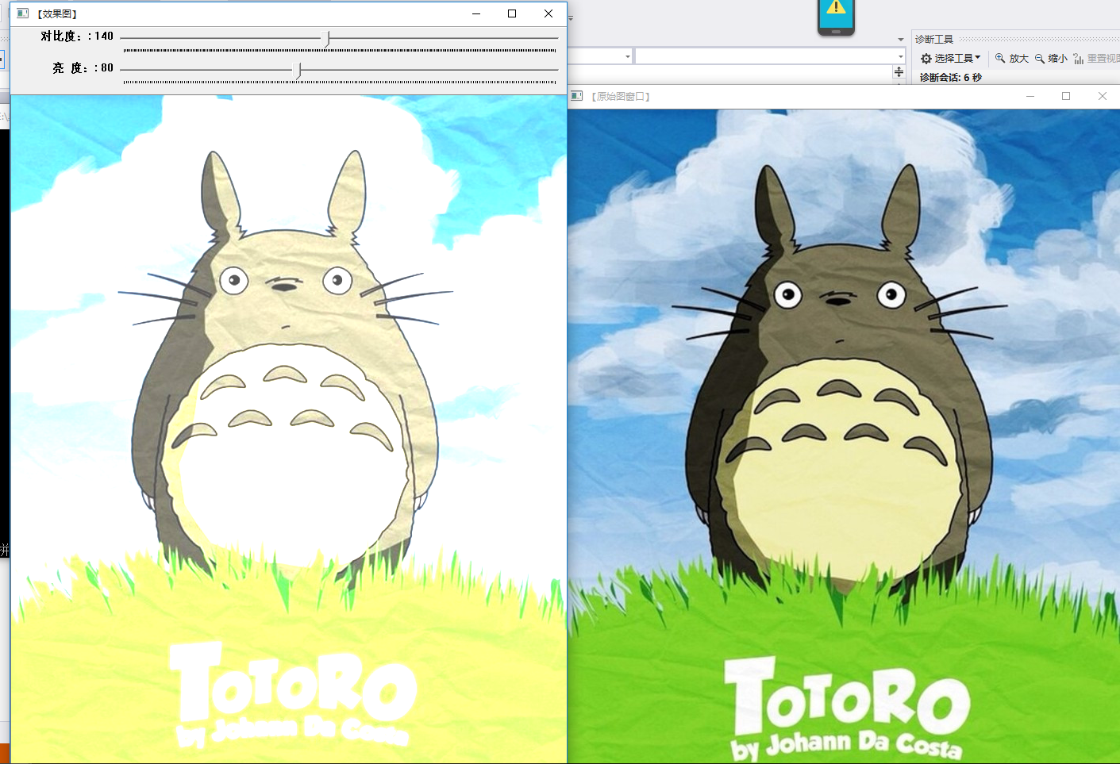Click the 诊断会话: 6 秒 status text

click(950, 77)
